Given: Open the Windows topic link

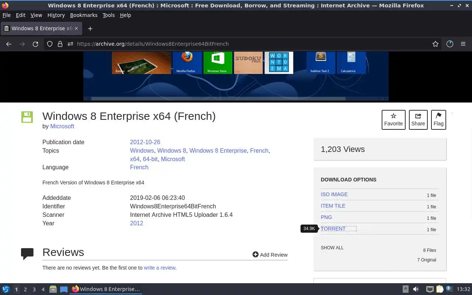Looking at the screenshot, I should 142,150.
